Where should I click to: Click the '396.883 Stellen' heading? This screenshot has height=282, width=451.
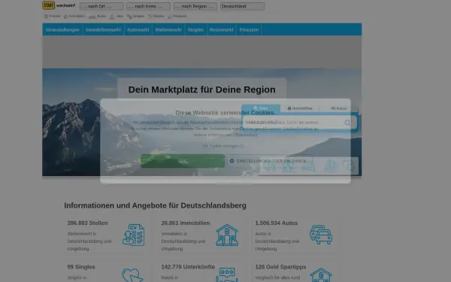tap(87, 223)
